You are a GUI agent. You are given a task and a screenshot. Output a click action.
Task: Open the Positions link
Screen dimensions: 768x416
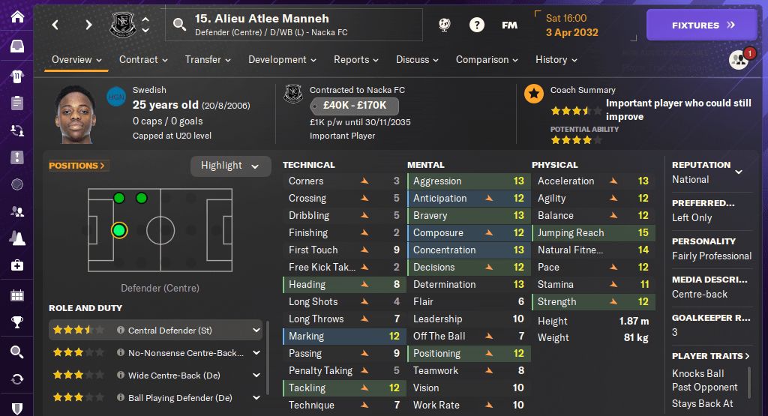tap(77, 166)
